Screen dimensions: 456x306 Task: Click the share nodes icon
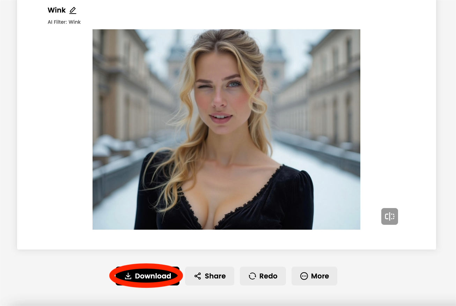tap(198, 276)
